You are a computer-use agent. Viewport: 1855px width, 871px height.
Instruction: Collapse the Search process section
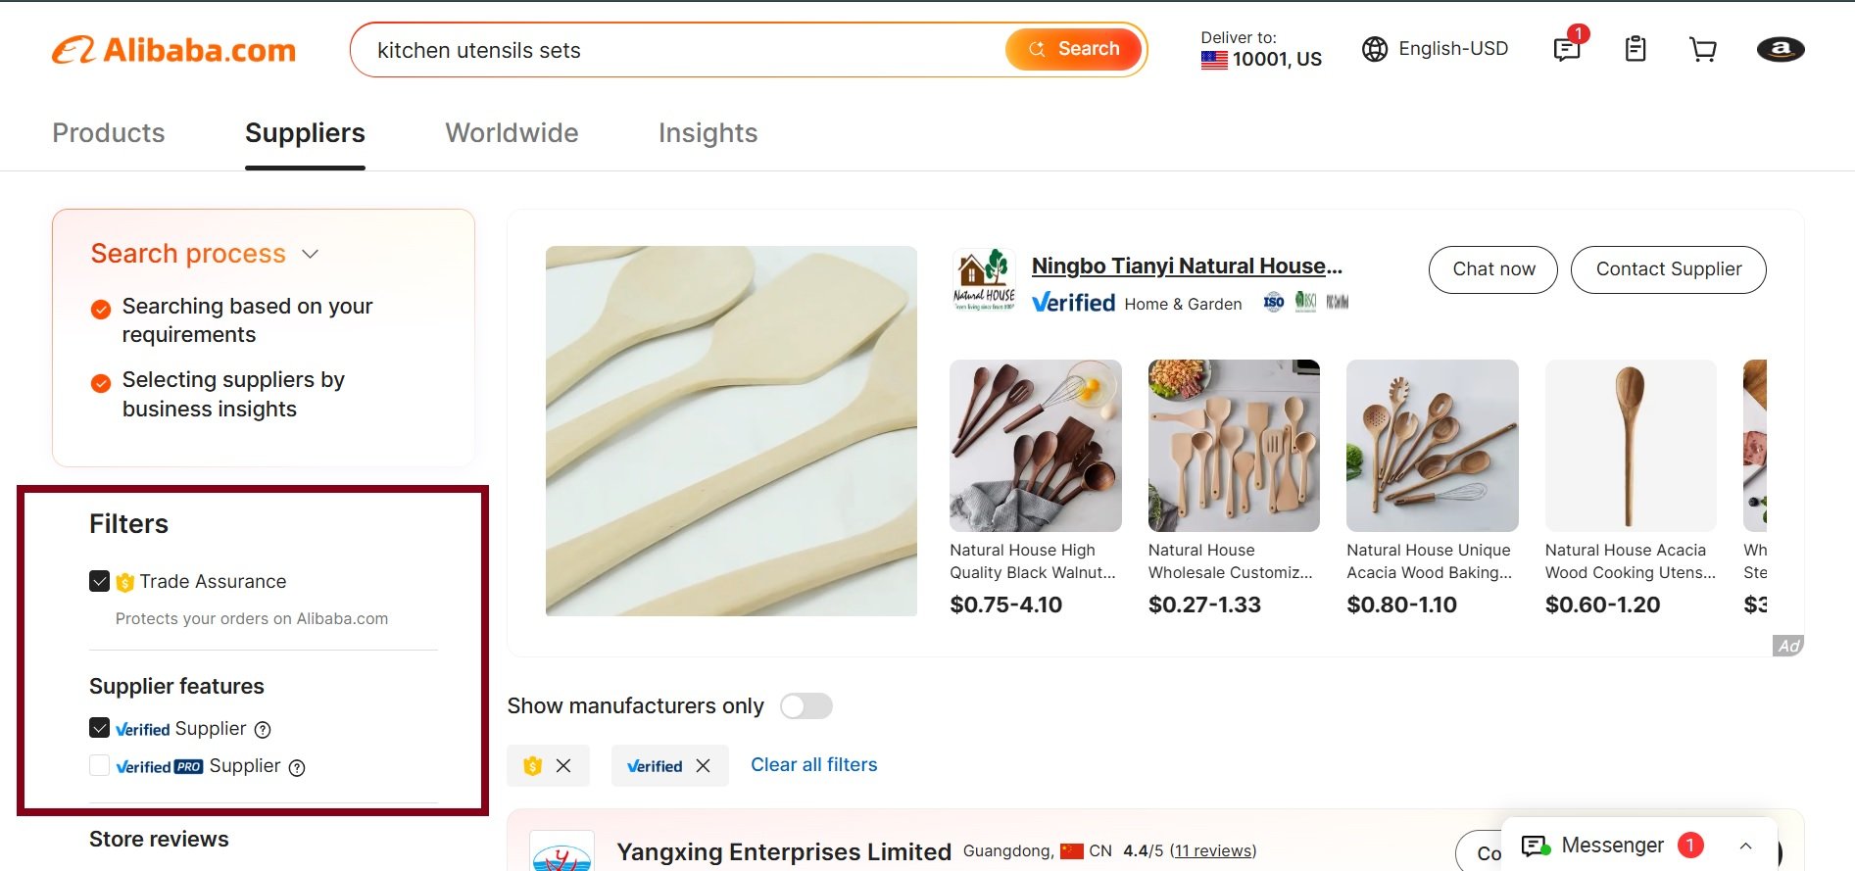tap(311, 254)
